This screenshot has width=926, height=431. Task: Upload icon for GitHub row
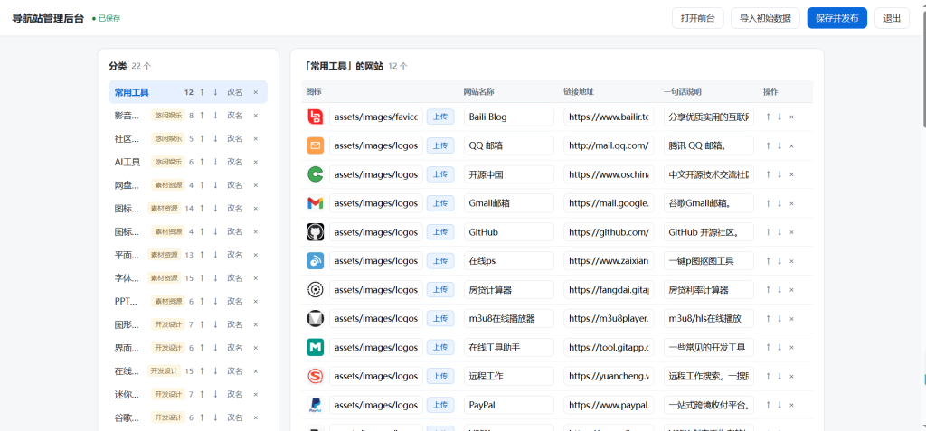click(x=440, y=232)
